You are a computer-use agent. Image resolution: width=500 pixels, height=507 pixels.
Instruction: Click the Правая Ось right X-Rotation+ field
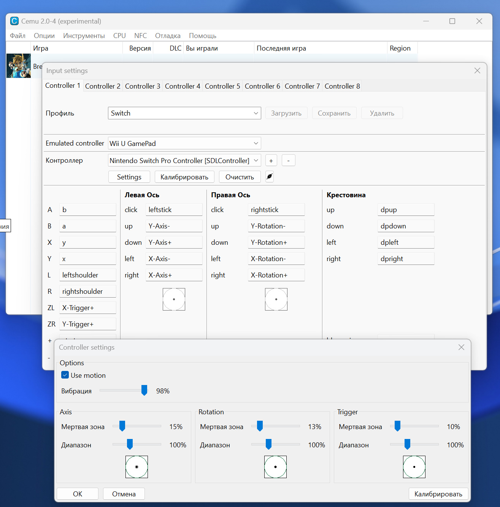point(276,275)
